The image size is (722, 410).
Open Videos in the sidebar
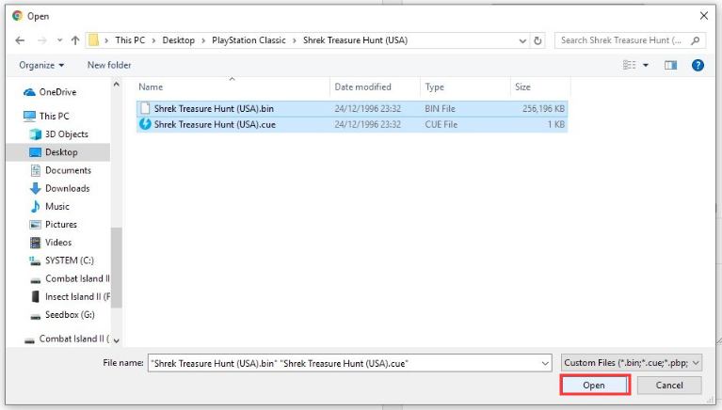58,242
